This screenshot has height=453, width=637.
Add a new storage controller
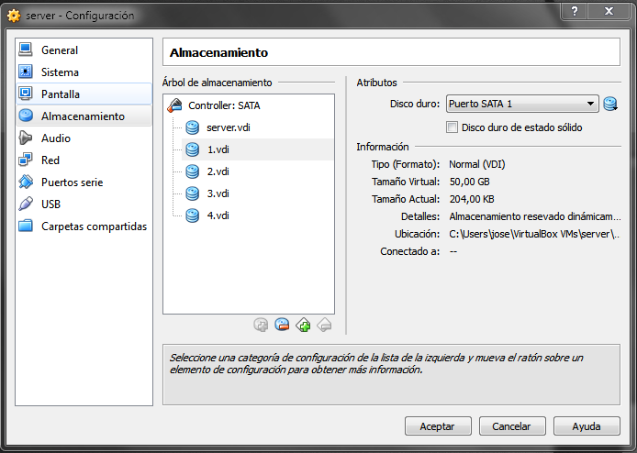tap(303, 325)
